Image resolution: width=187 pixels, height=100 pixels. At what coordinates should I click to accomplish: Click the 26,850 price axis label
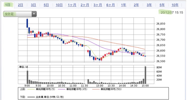(161, 24)
